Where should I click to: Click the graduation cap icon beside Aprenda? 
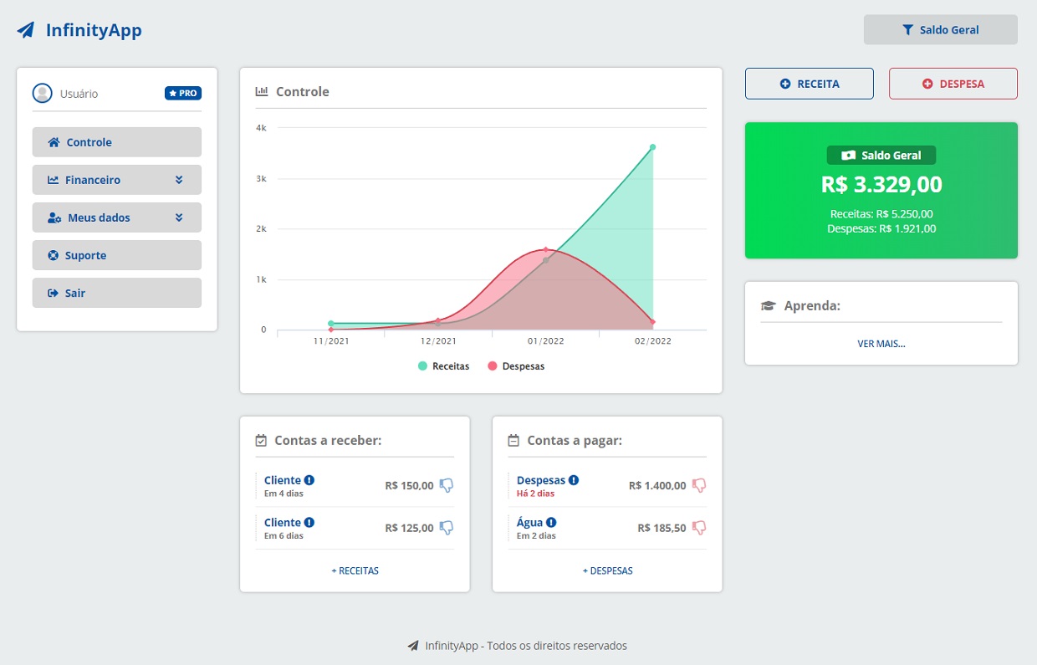768,306
